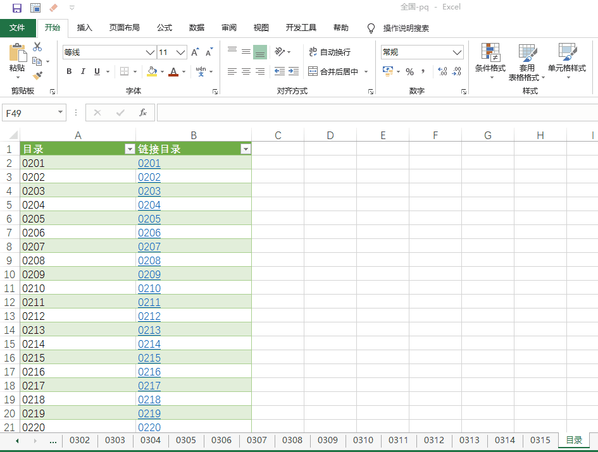Select the Format Painter brush icon
This screenshot has width=598, height=452.
(37, 75)
